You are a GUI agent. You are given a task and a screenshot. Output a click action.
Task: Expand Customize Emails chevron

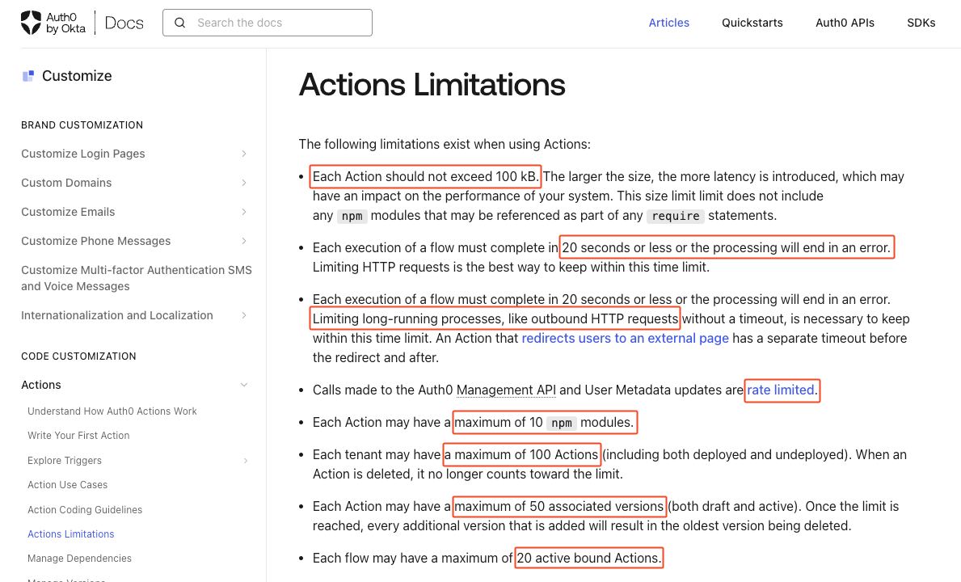point(244,212)
